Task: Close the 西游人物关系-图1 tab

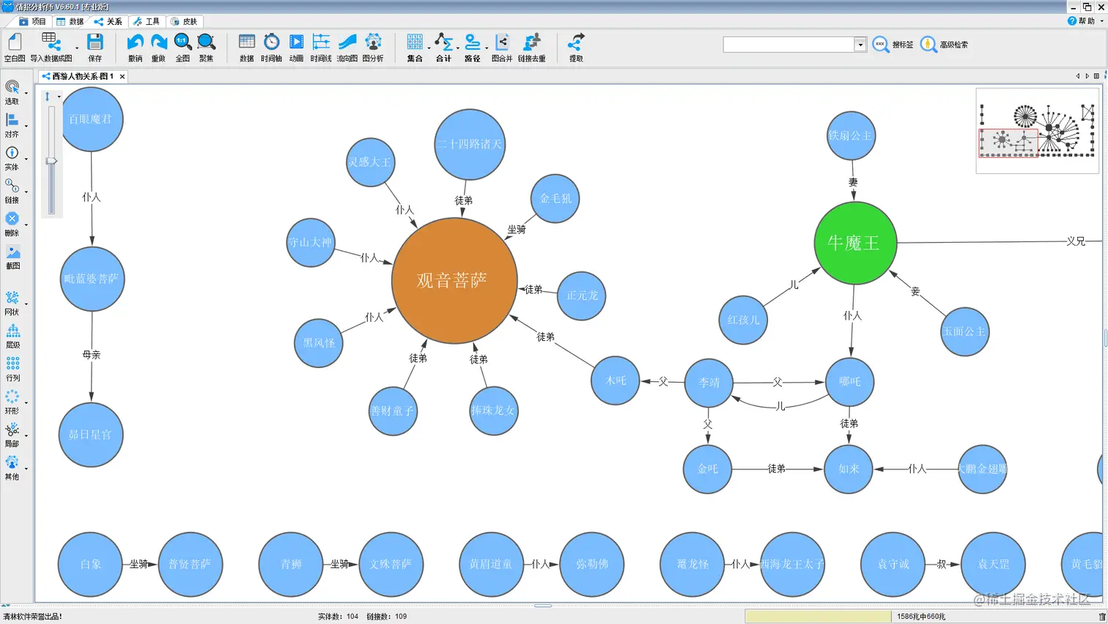Action: pyautogui.click(x=122, y=76)
